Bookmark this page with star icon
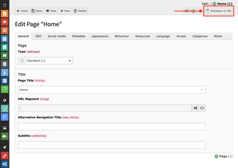 (x=194, y=11)
